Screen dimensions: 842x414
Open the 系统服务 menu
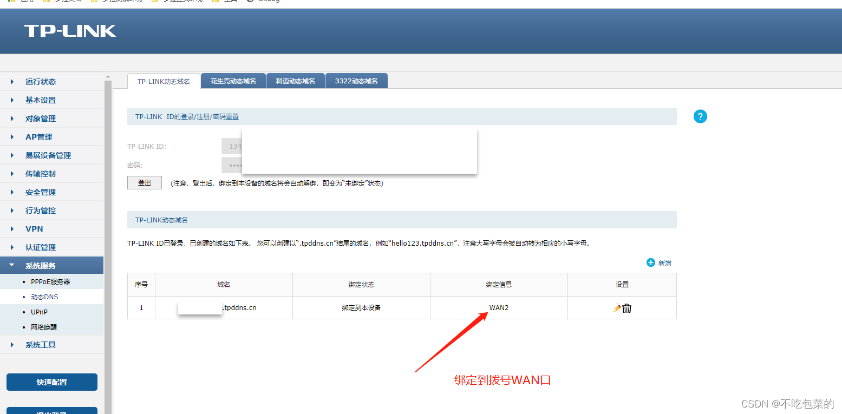click(x=51, y=265)
